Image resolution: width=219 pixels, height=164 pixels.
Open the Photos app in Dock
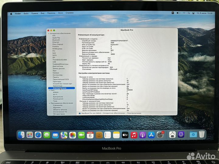point(73,135)
